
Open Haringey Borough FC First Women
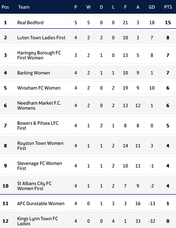pos(39,55)
